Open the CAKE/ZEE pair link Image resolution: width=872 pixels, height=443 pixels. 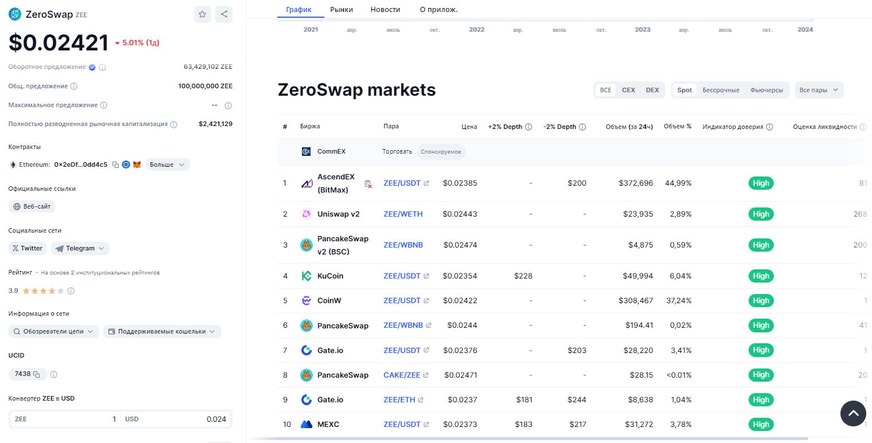tap(406, 375)
